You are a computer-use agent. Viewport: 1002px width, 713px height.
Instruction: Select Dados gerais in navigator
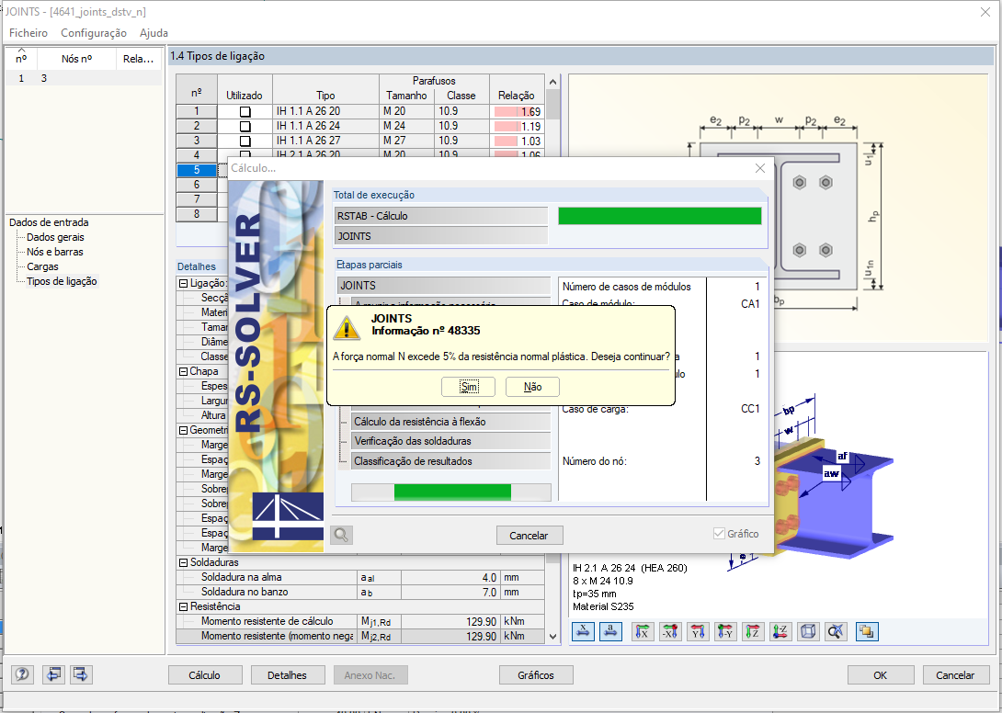55,237
